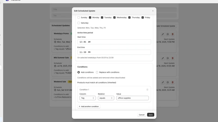
Task: Close the Edit Scheduled Update dialog
Action: [x=153, y=11]
